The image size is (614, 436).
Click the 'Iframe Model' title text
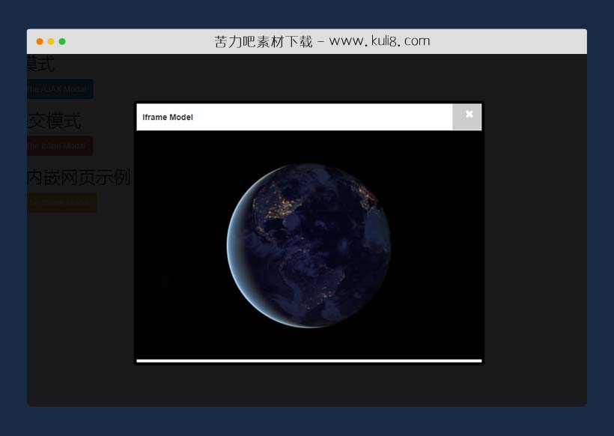(x=168, y=118)
